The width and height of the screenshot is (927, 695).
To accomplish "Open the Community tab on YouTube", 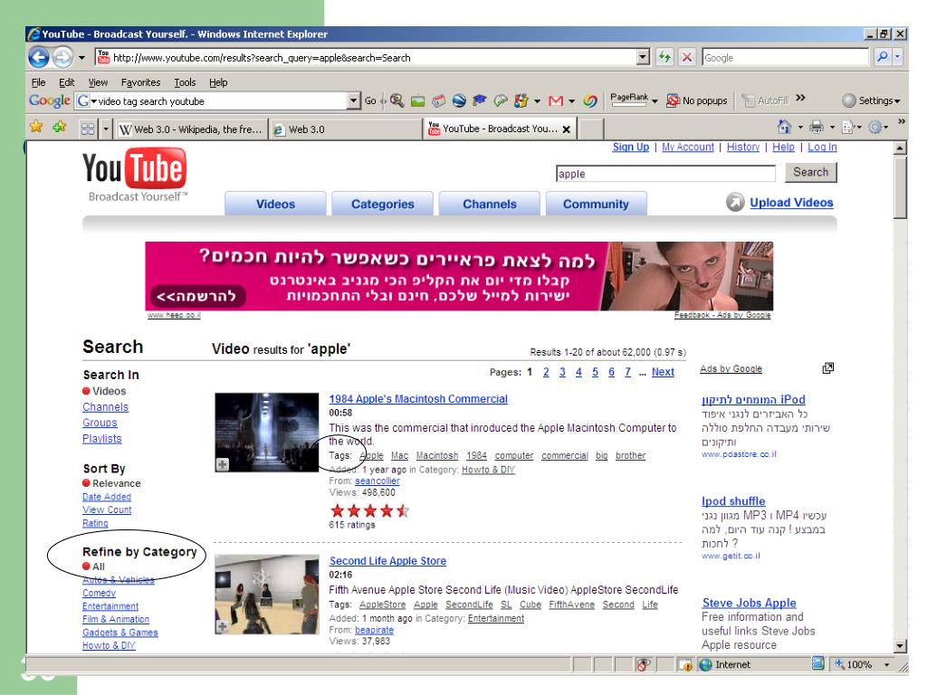I will tap(596, 204).
